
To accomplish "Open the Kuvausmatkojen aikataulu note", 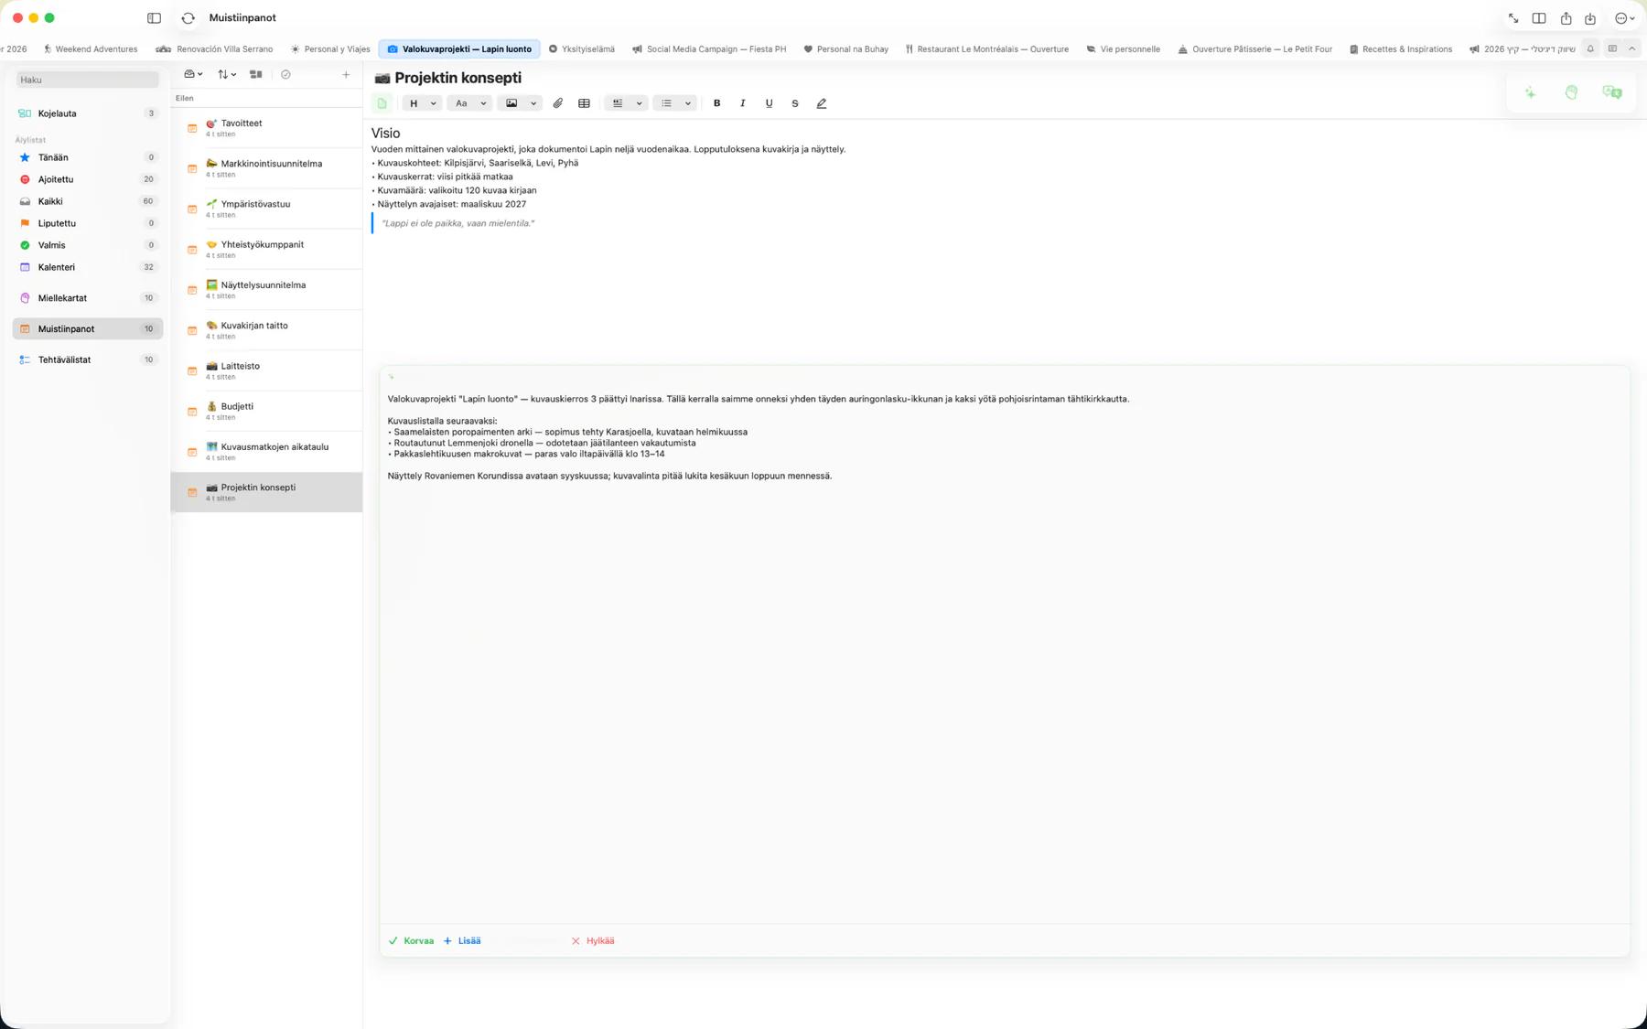I will click(x=266, y=452).
